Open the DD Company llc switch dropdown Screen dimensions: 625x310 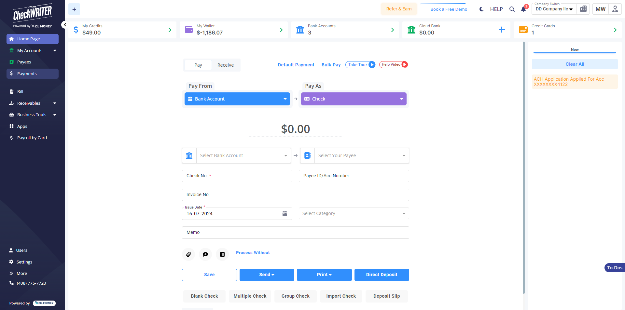[554, 9]
